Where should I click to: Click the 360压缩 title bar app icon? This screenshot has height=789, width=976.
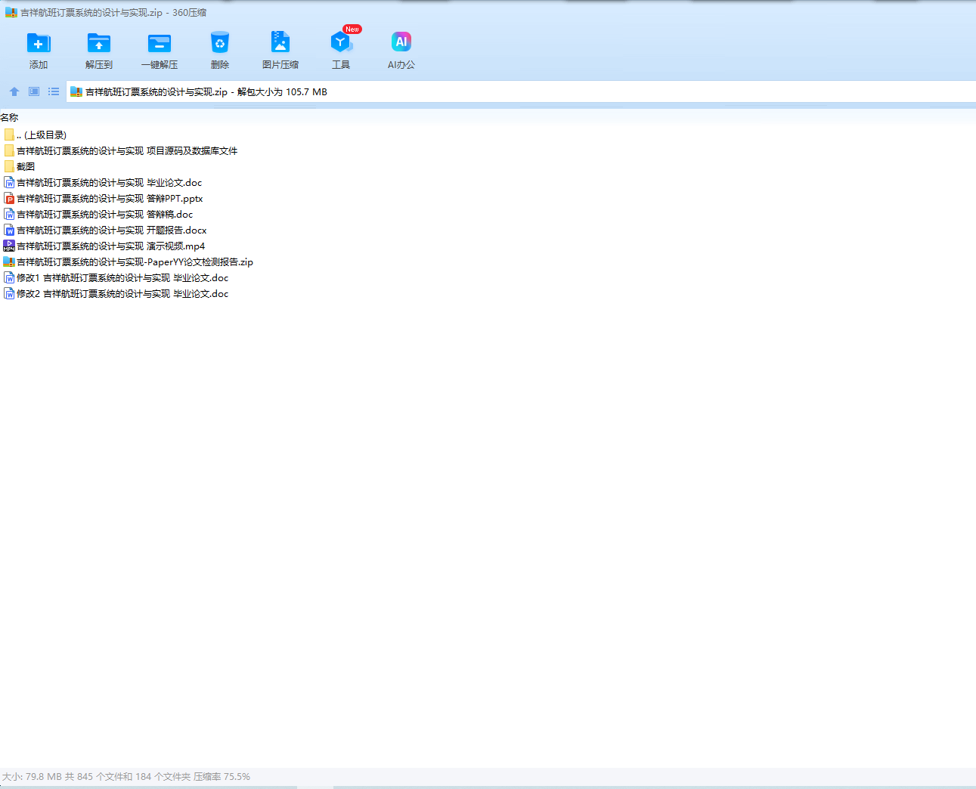click(x=11, y=12)
